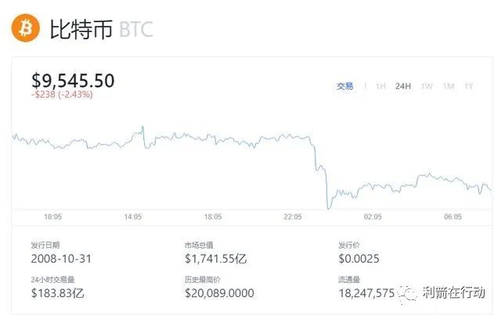Click the WeChat icon in watermark

[409, 291]
